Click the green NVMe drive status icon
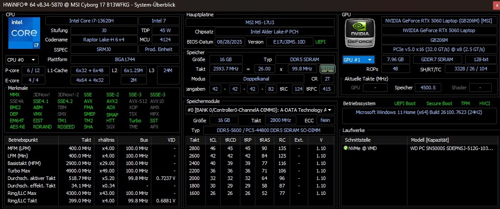The image size is (500, 209). (346, 148)
